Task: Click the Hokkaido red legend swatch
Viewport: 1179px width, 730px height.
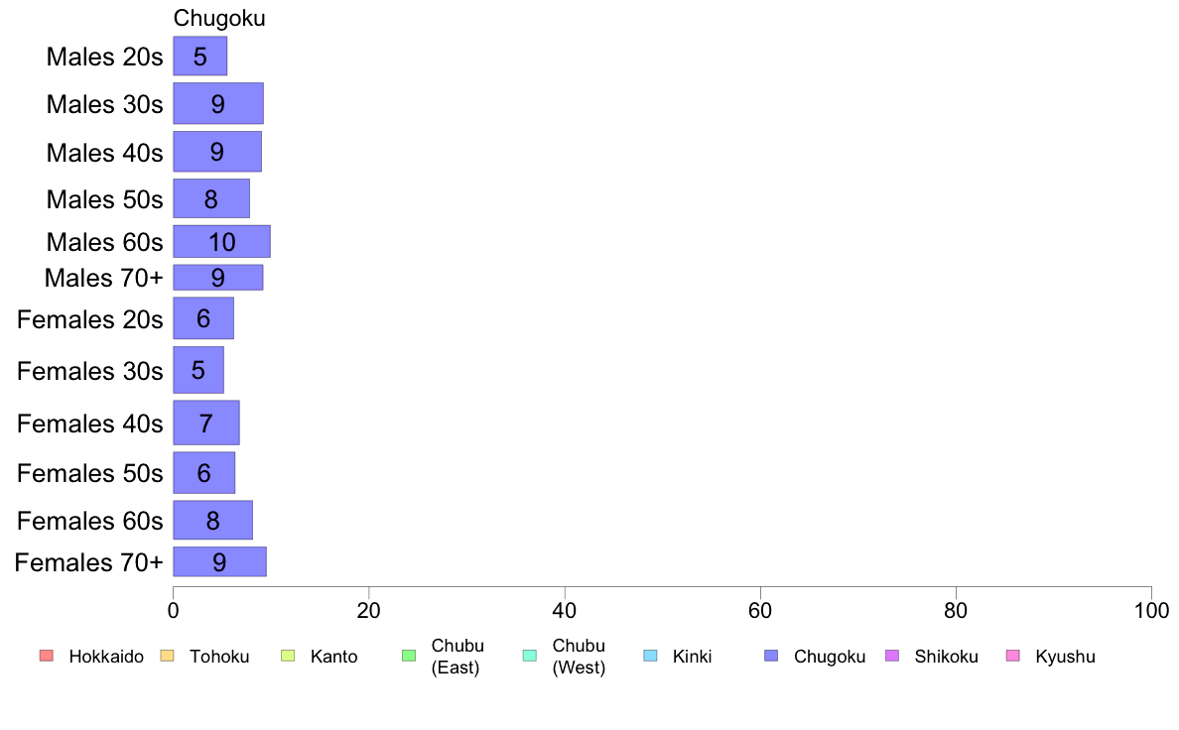Action: pyautogui.click(x=46, y=656)
